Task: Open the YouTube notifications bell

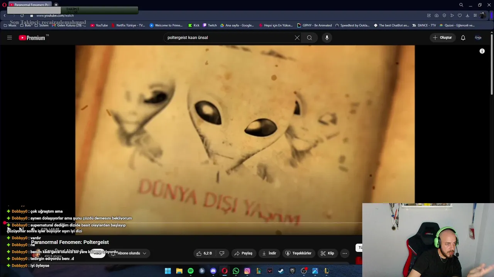Action: click(463, 38)
